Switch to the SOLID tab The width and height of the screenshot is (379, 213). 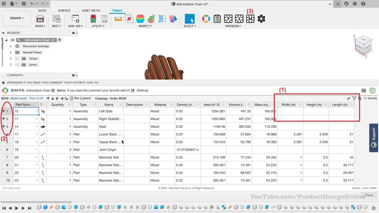pos(42,10)
